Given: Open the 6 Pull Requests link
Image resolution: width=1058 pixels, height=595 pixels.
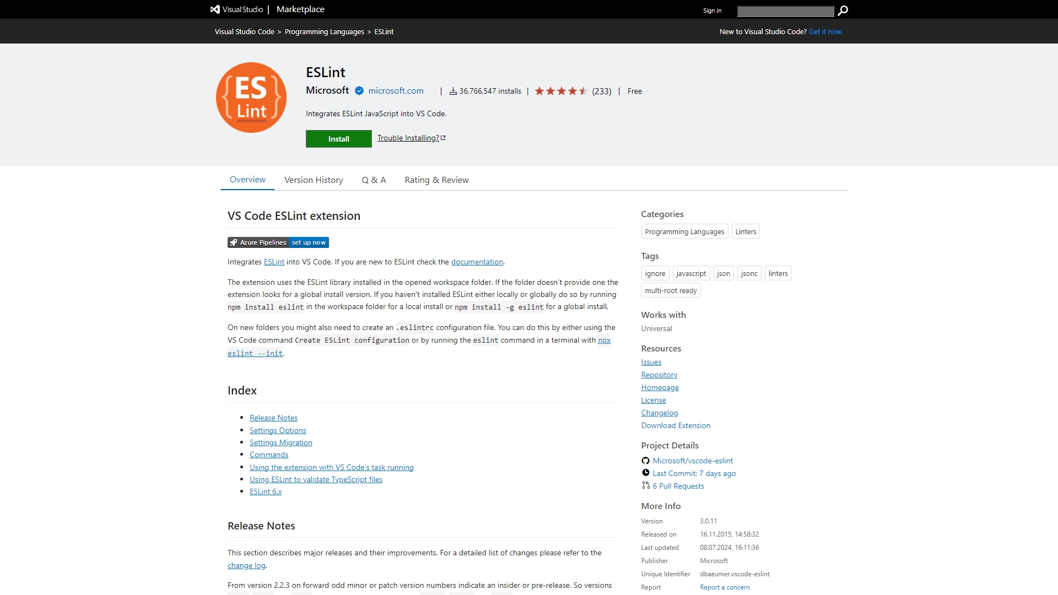Looking at the screenshot, I should pyautogui.click(x=678, y=486).
